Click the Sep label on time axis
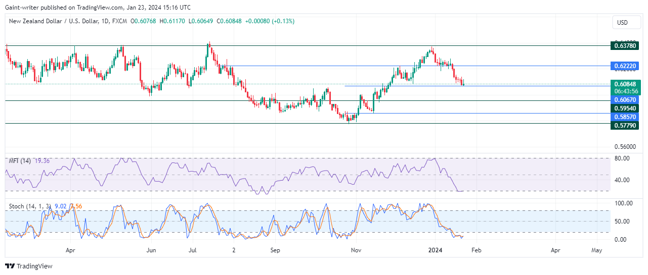Viewport: 648px width, 275px height. point(275,250)
